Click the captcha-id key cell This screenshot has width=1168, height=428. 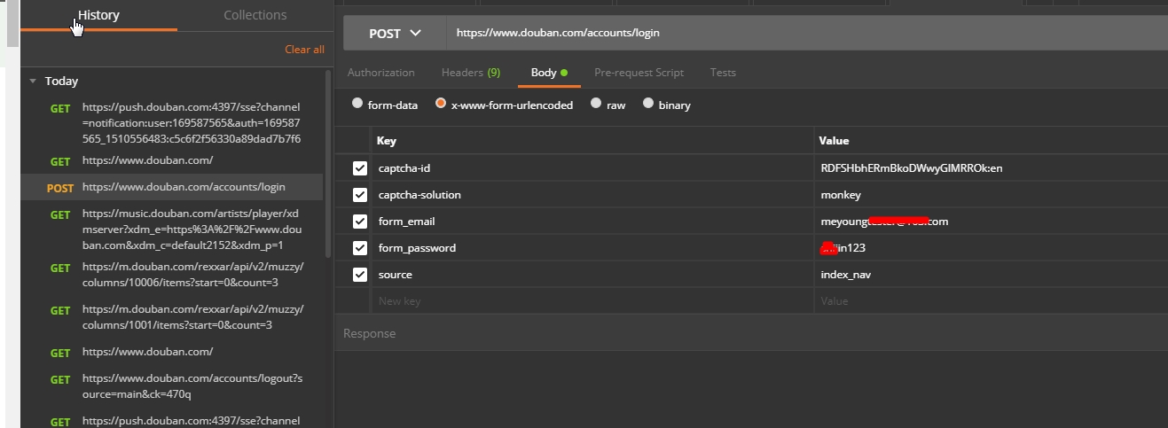point(592,168)
